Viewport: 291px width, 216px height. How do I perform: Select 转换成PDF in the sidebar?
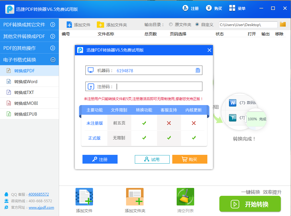pos(29,71)
